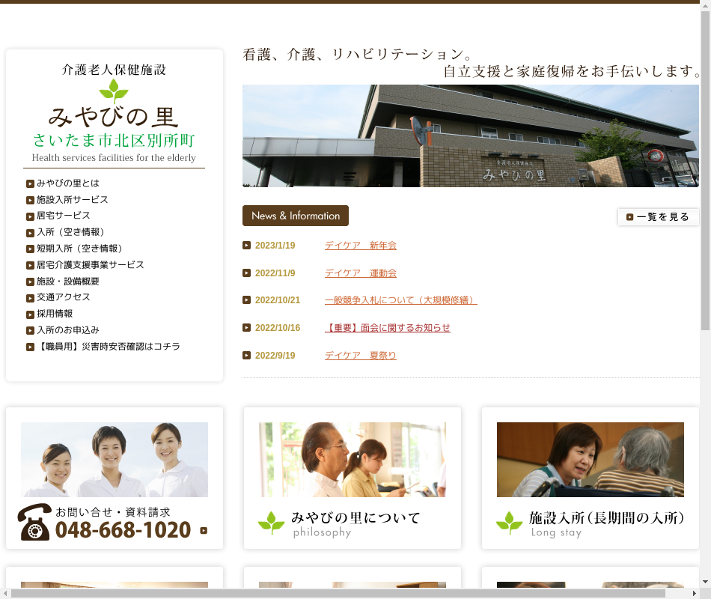Select 入所（空き情報） menu item
The height and width of the screenshot is (599, 711).
(70, 232)
